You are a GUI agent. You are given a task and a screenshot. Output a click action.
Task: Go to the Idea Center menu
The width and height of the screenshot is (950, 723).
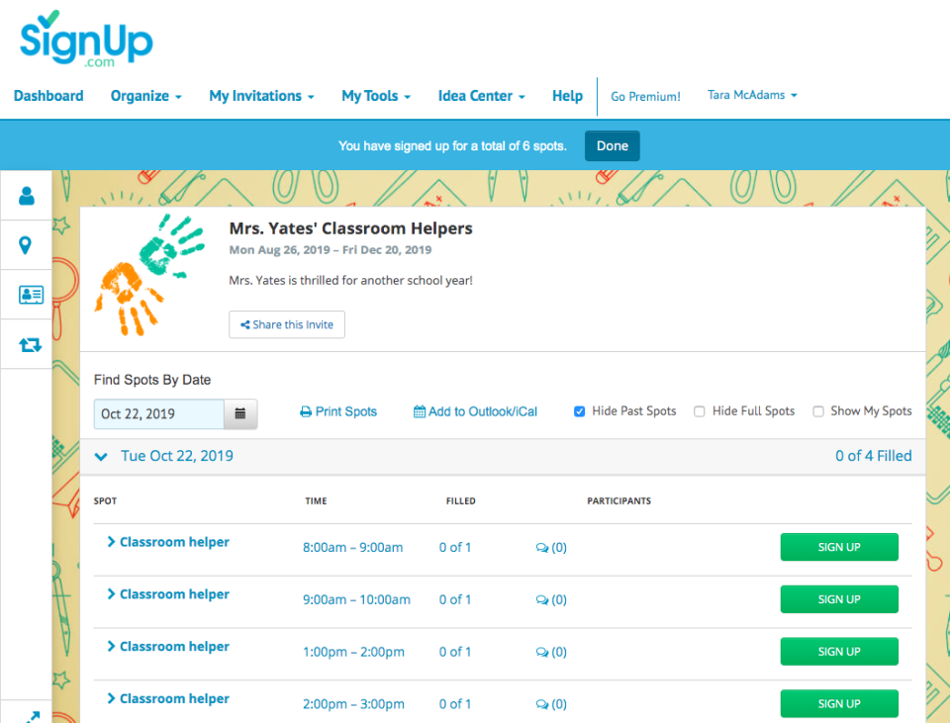pyautogui.click(x=481, y=95)
